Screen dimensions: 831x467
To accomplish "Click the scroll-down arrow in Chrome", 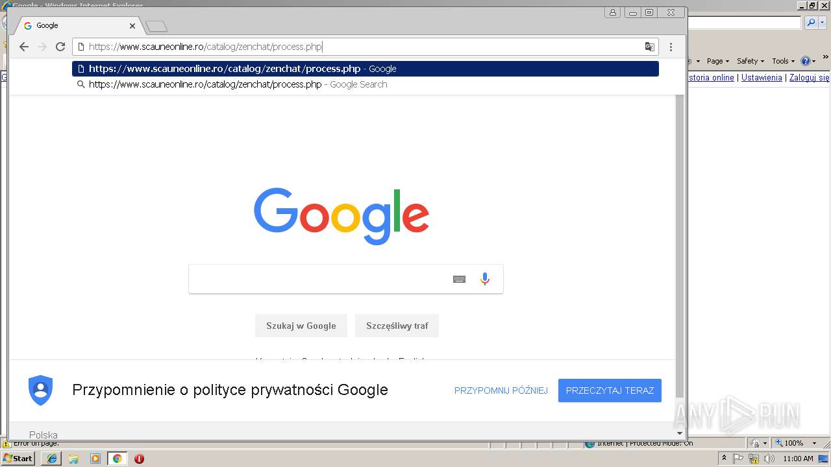I will tap(680, 433).
